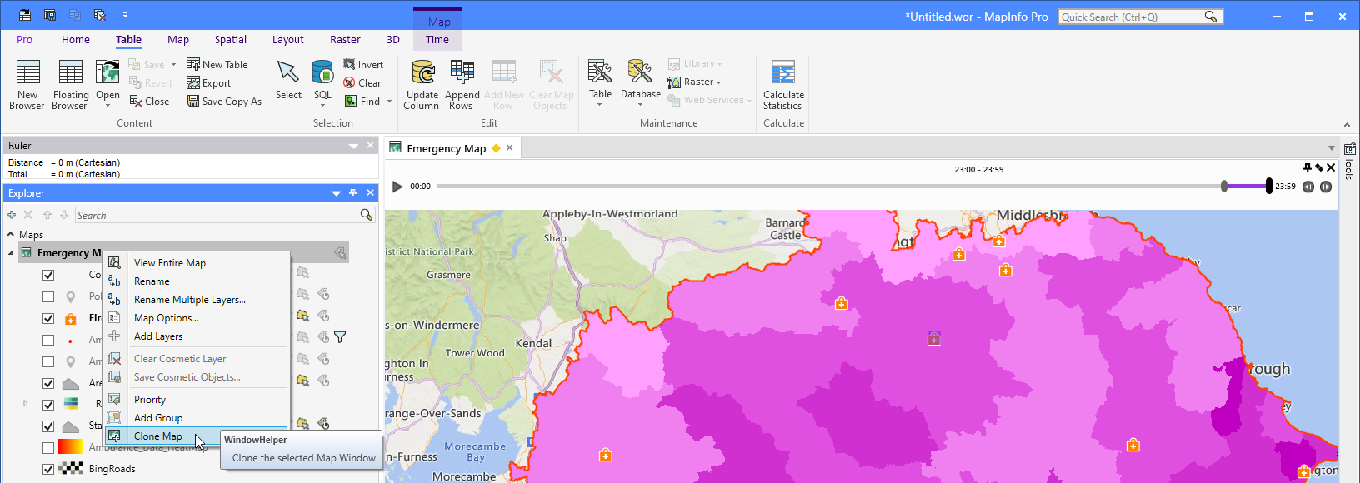Play the time animation
The image size is (1360, 483).
(397, 187)
